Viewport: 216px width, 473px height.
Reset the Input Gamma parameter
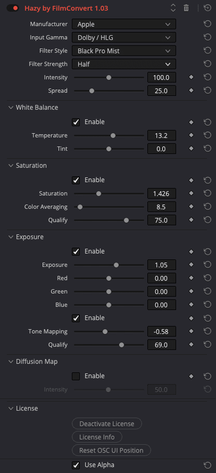pos(207,37)
